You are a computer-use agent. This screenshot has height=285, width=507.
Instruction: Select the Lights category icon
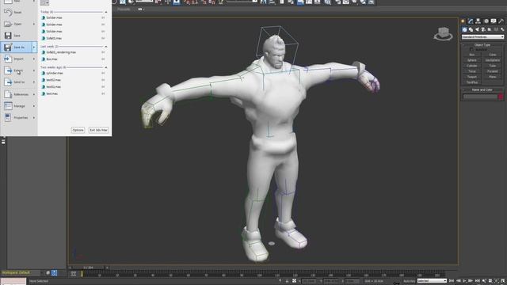(477, 29)
